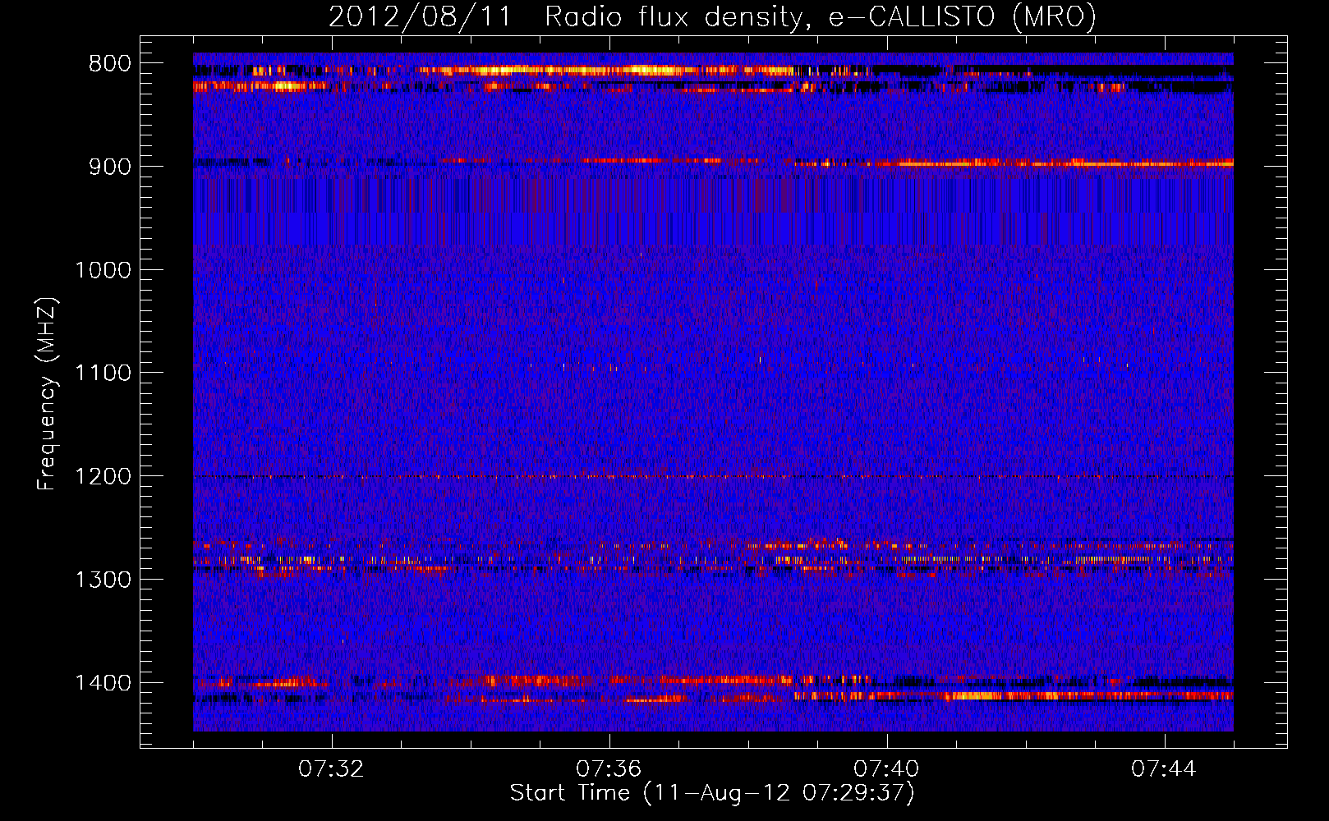Select the 1400 frequency tick label

pyautogui.click(x=103, y=683)
